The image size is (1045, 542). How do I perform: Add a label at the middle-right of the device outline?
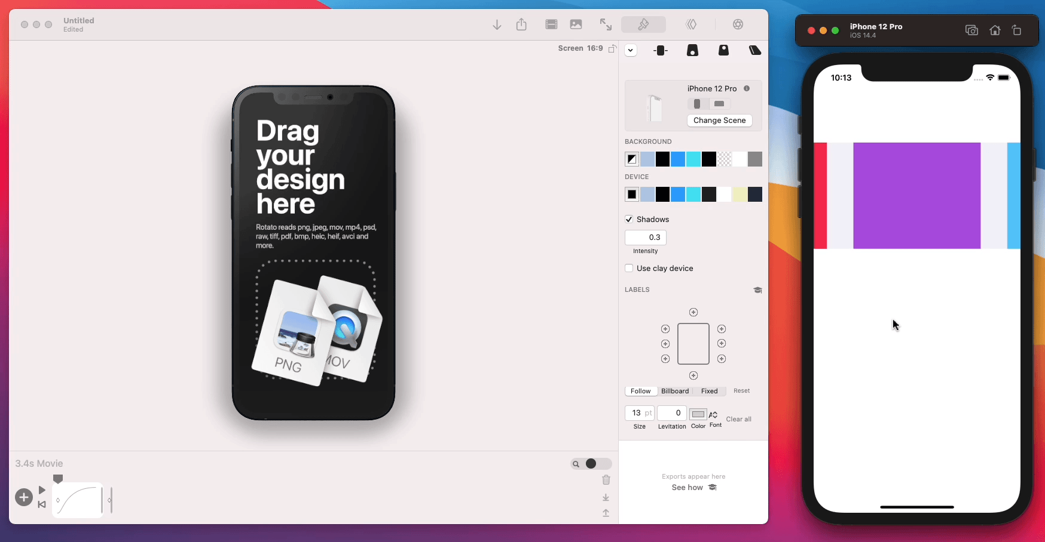(722, 344)
